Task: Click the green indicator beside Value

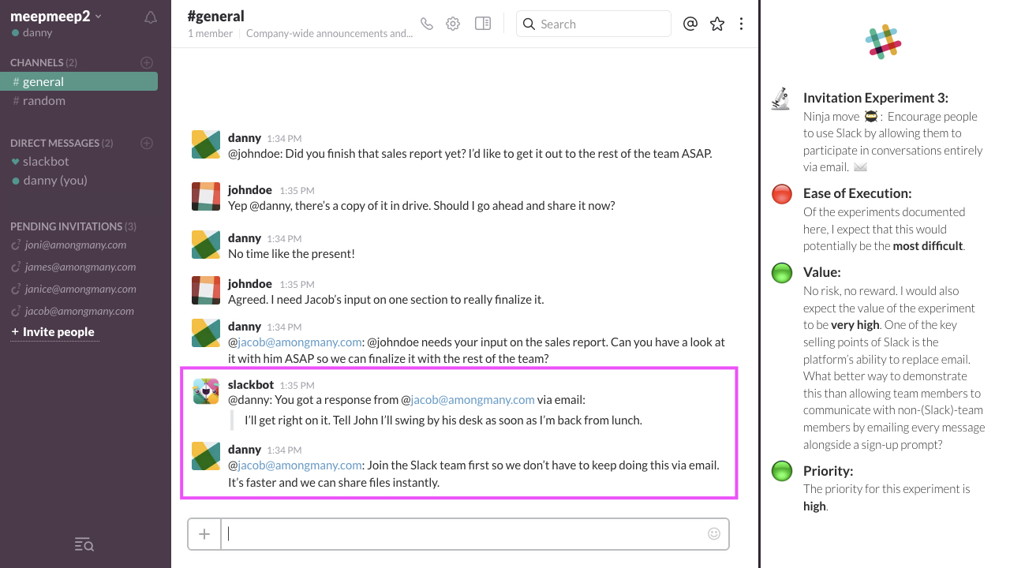Action: (x=782, y=274)
